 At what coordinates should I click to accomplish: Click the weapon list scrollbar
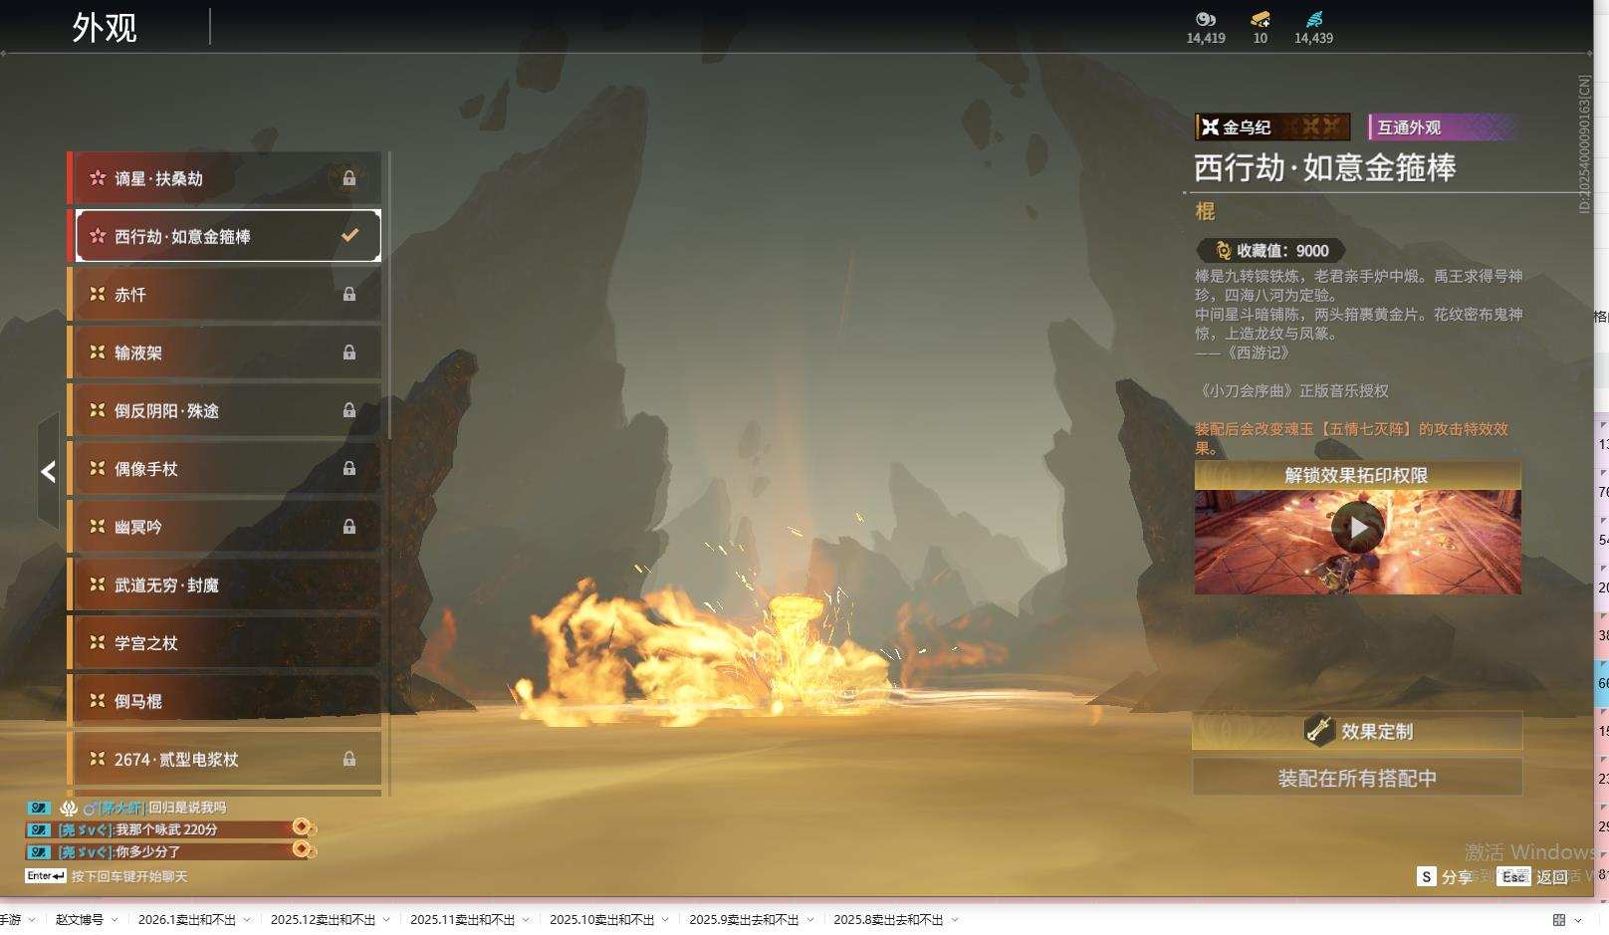[x=389, y=295]
